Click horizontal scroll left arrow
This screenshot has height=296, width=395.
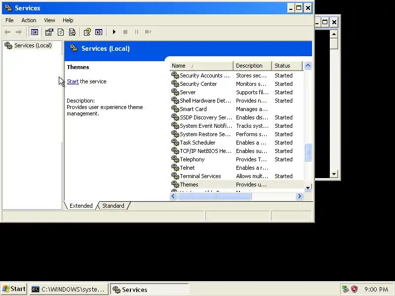click(173, 196)
